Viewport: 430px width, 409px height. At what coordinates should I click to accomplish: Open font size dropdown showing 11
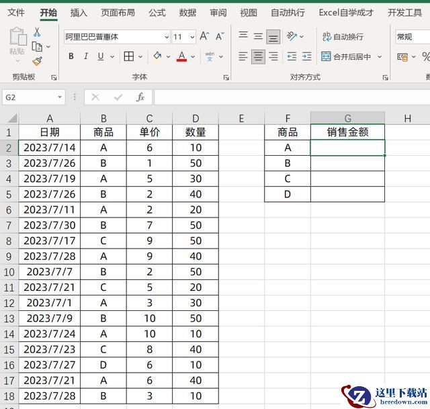[x=192, y=37]
